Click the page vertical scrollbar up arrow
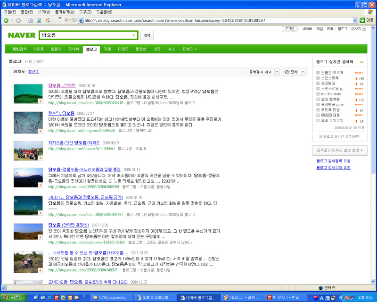 coord(373,27)
